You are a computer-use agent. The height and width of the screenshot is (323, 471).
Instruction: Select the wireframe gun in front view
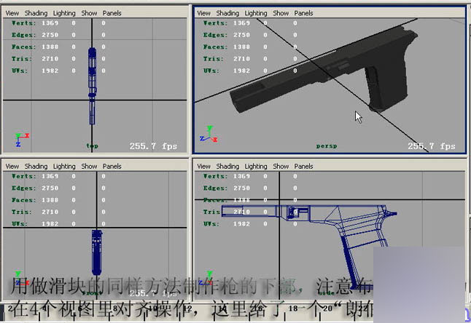point(97,252)
